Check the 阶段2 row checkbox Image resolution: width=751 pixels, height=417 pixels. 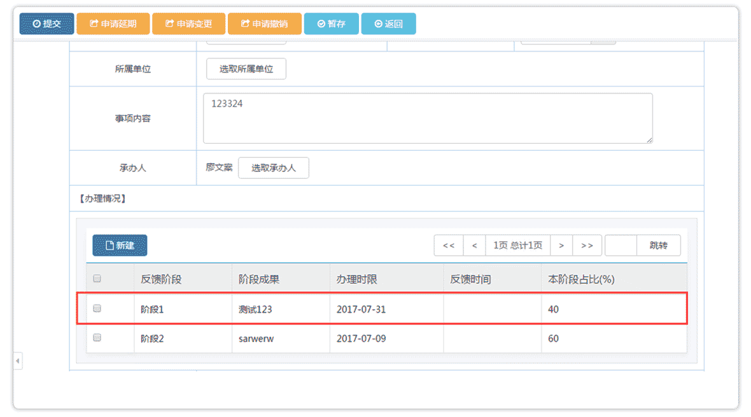click(x=97, y=338)
